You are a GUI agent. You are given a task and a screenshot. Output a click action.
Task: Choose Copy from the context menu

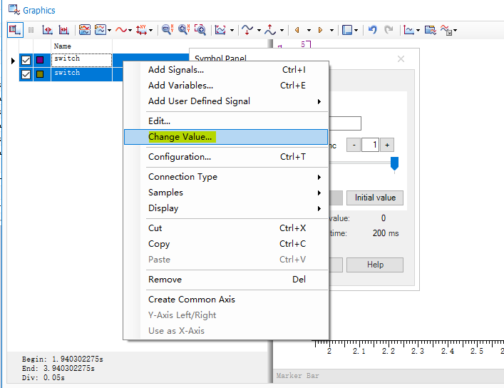pyautogui.click(x=226, y=244)
